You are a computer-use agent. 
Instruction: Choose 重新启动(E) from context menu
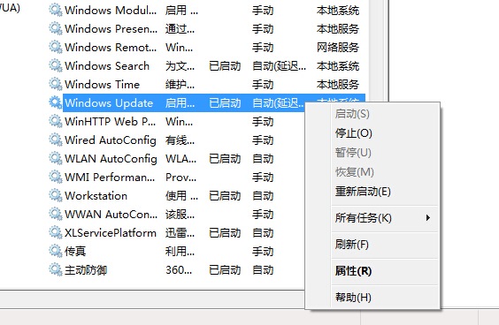tap(363, 192)
